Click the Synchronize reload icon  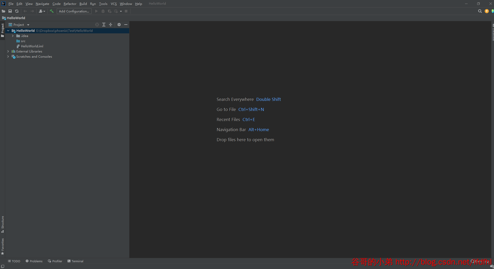[17, 11]
